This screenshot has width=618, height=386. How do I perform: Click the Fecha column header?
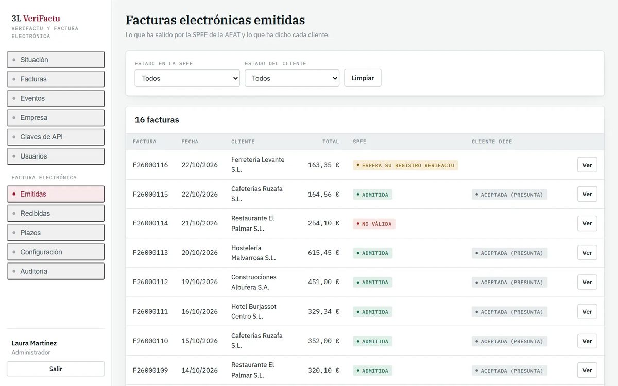(x=190, y=142)
